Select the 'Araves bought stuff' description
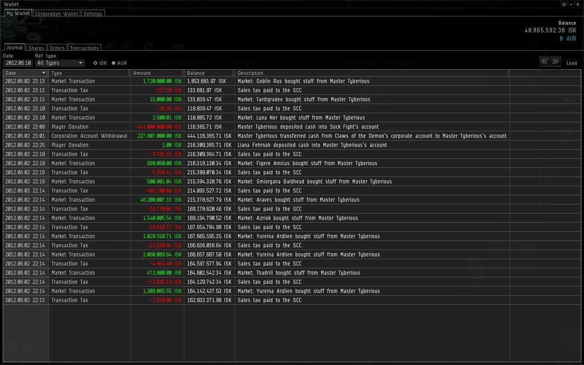This screenshot has width=584, height=365. coord(298,200)
